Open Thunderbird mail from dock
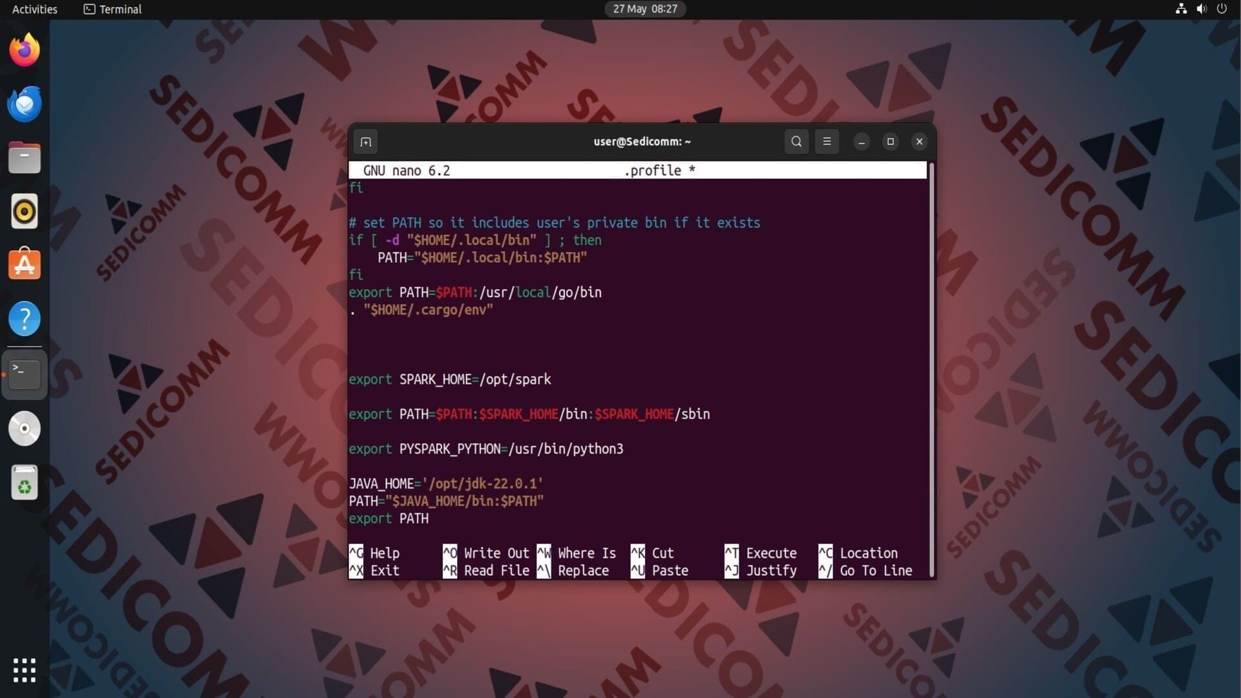Viewport: 1241px width, 698px height. [25, 104]
